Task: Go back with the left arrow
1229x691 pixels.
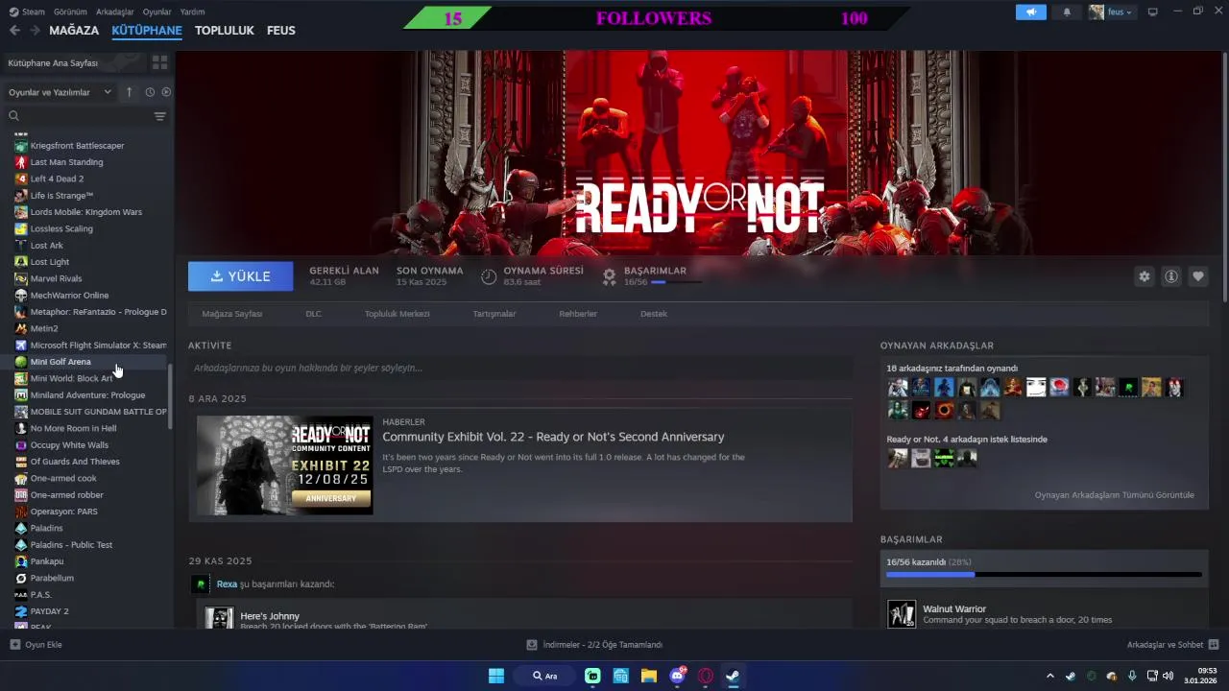Action: [x=14, y=31]
